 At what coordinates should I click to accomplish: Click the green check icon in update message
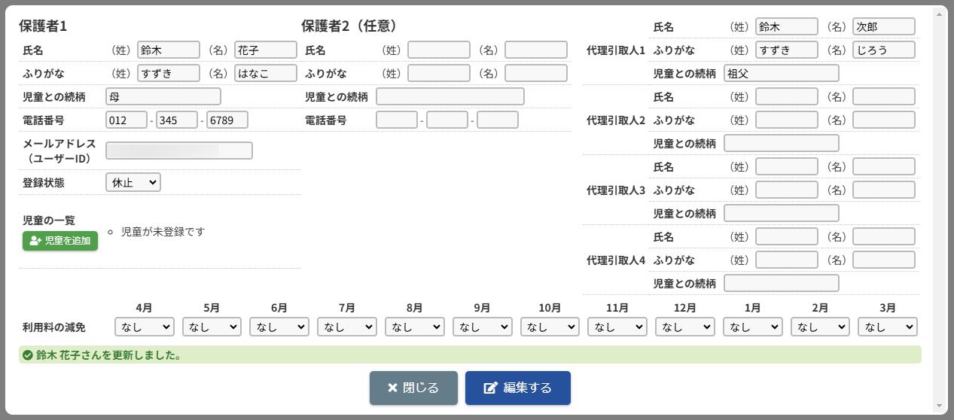[28, 355]
